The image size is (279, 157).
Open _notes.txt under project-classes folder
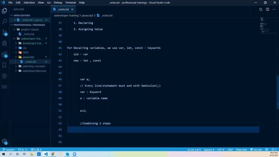(x=28, y=34)
